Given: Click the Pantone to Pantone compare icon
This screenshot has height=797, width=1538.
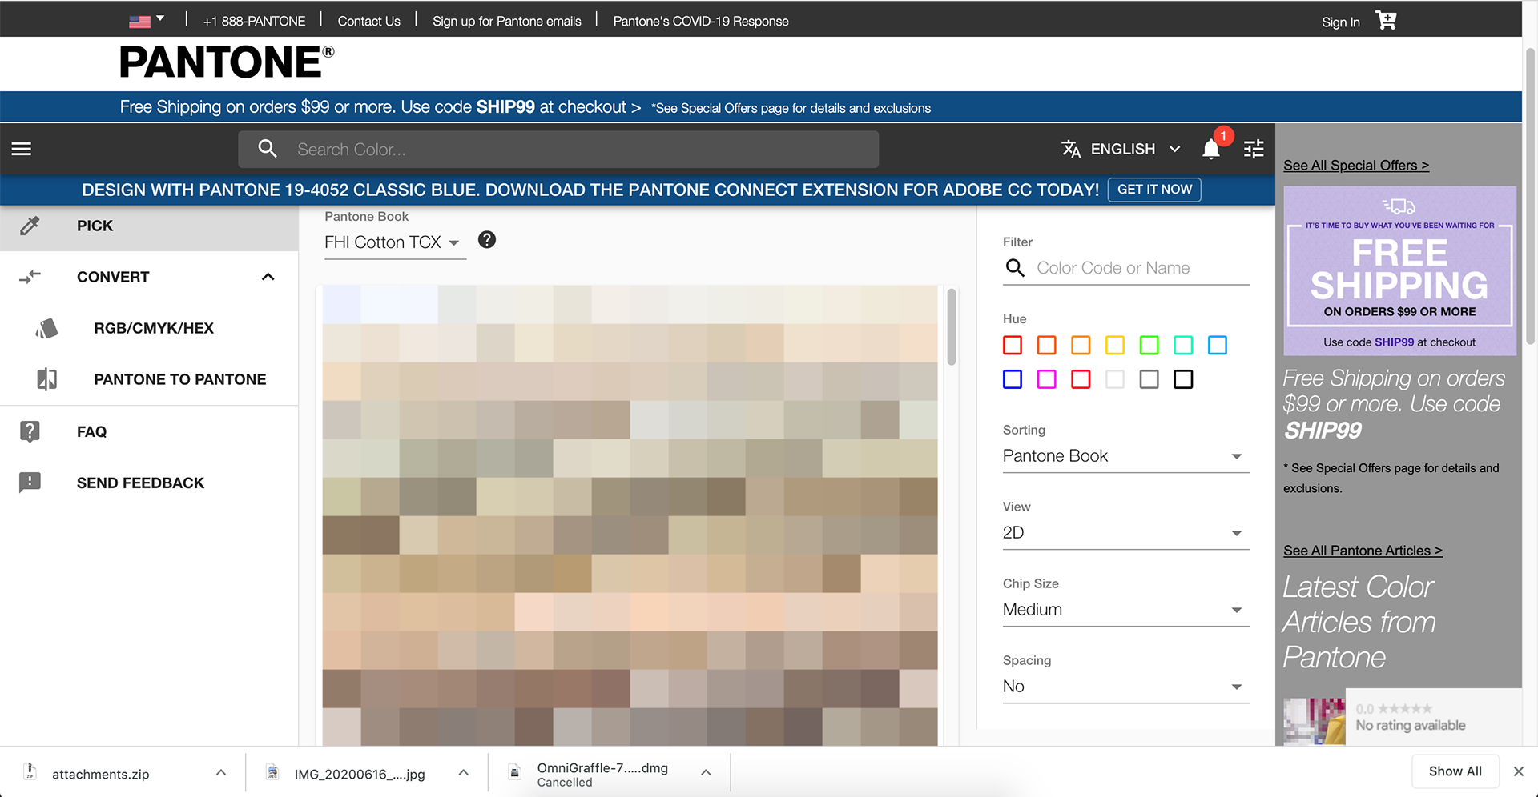Looking at the screenshot, I should 46,379.
